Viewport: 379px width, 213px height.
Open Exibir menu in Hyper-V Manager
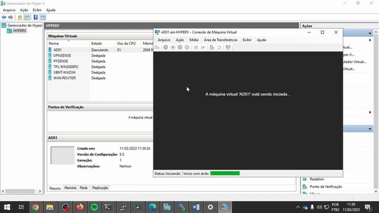coord(37,10)
